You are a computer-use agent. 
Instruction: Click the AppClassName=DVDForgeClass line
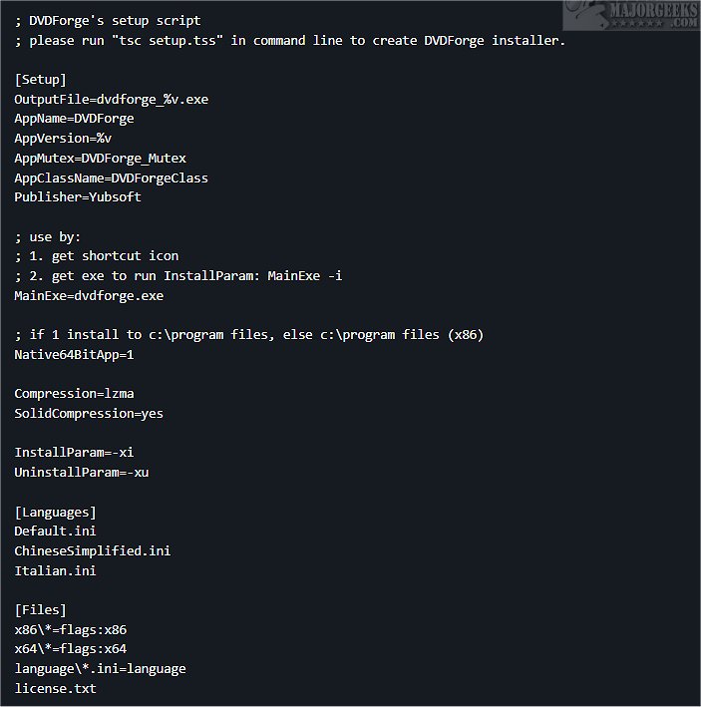click(x=111, y=177)
